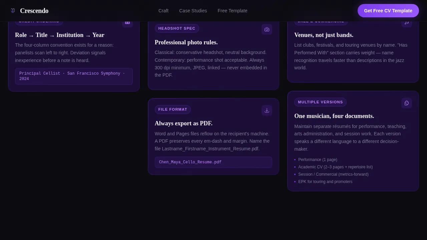This screenshot has height=240, width=427.
Task: Click list item Session / Commercial (metrics-forward)
Action: (x=333, y=174)
